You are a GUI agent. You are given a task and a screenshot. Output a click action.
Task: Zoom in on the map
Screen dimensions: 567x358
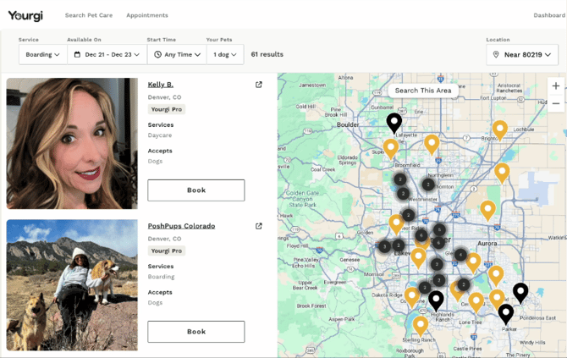pos(555,85)
